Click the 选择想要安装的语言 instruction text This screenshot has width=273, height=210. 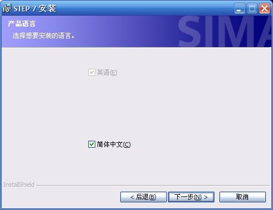coord(43,36)
